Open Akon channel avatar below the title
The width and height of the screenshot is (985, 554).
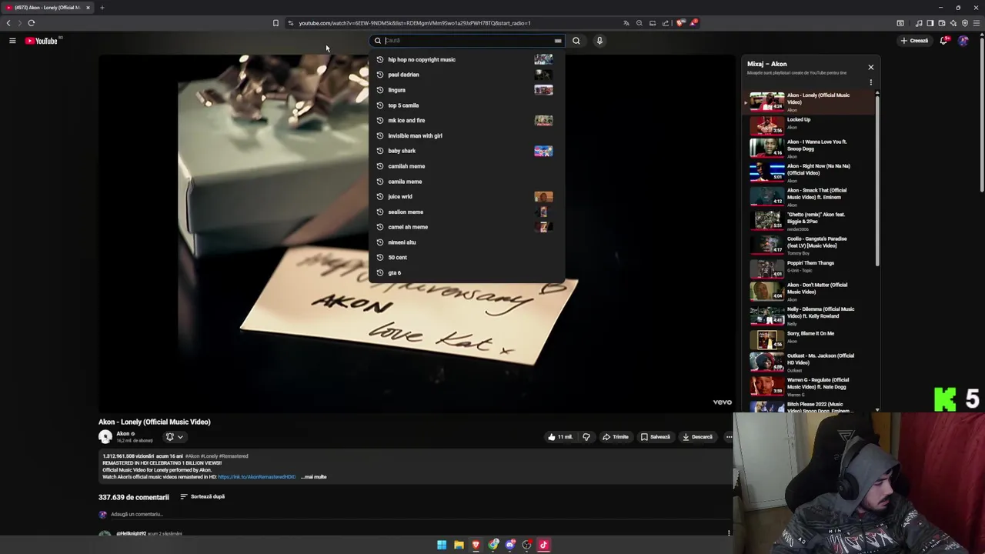click(x=105, y=437)
